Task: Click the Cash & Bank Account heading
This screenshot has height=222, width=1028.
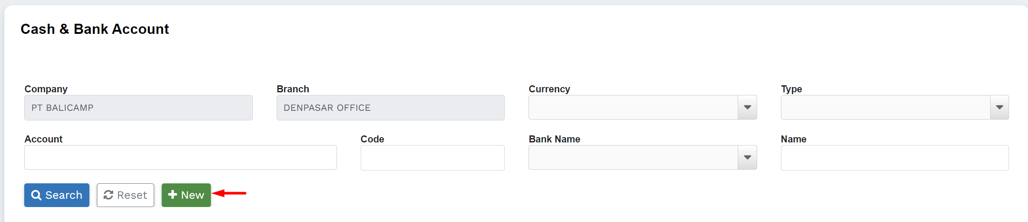Action: (x=95, y=29)
